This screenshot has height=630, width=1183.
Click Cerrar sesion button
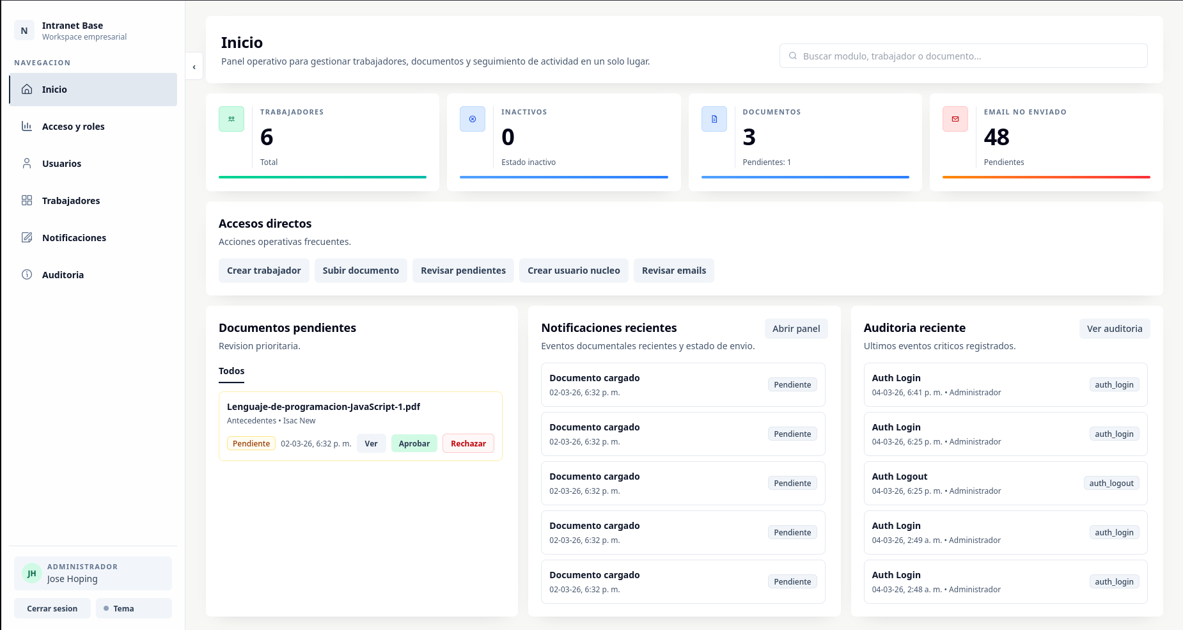52,608
